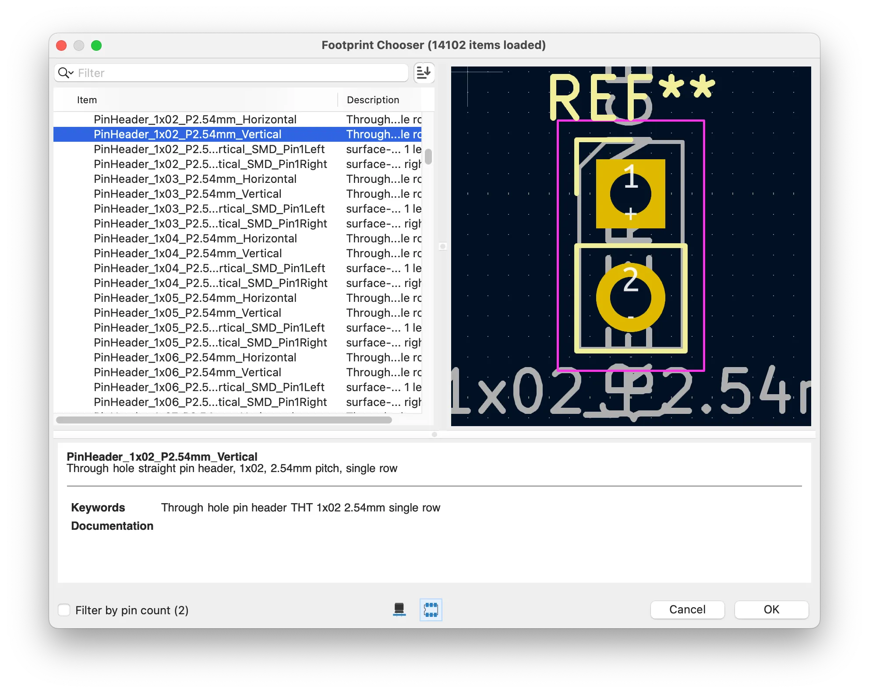Select PinHeader_1x06_P2.54mm_Horizontal row
The image size is (869, 693).
[237, 357]
